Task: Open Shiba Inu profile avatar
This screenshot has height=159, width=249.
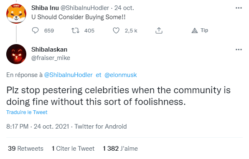Action: point(16,14)
